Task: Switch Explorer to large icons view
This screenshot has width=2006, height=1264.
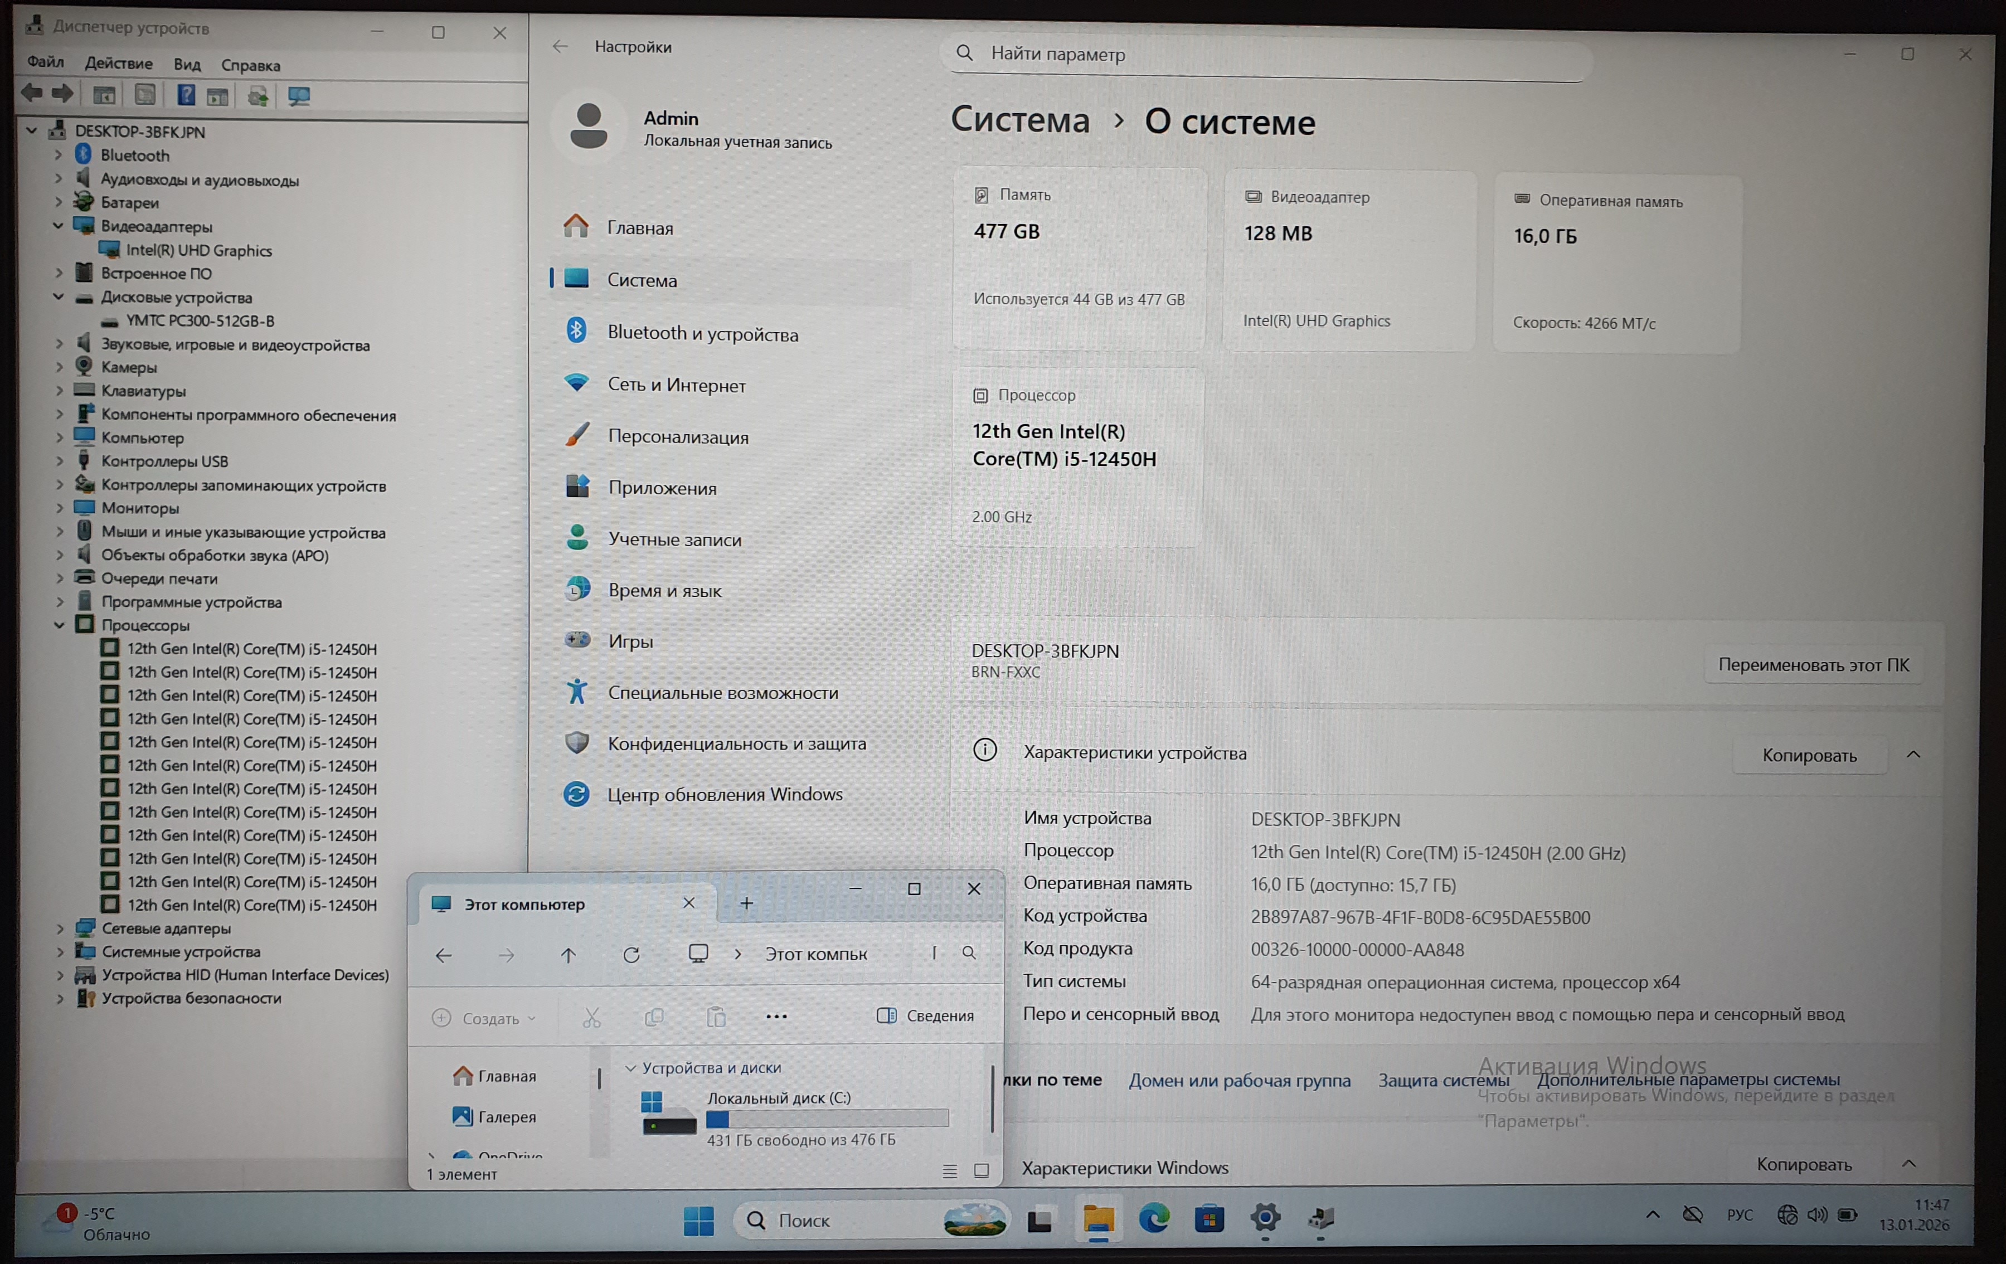Action: pyautogui.click(x=982, y=1171)
